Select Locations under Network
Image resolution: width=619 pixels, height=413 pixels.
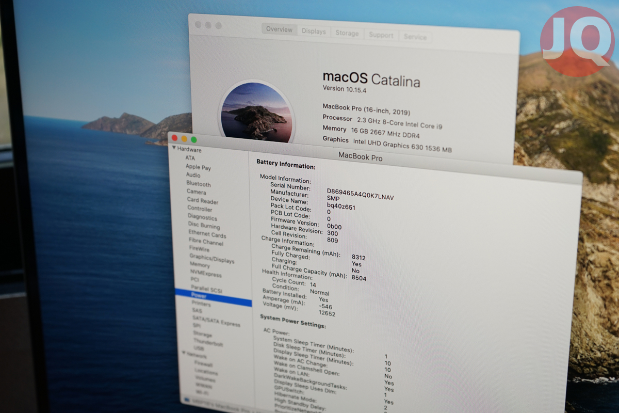[x=206, y=372]
